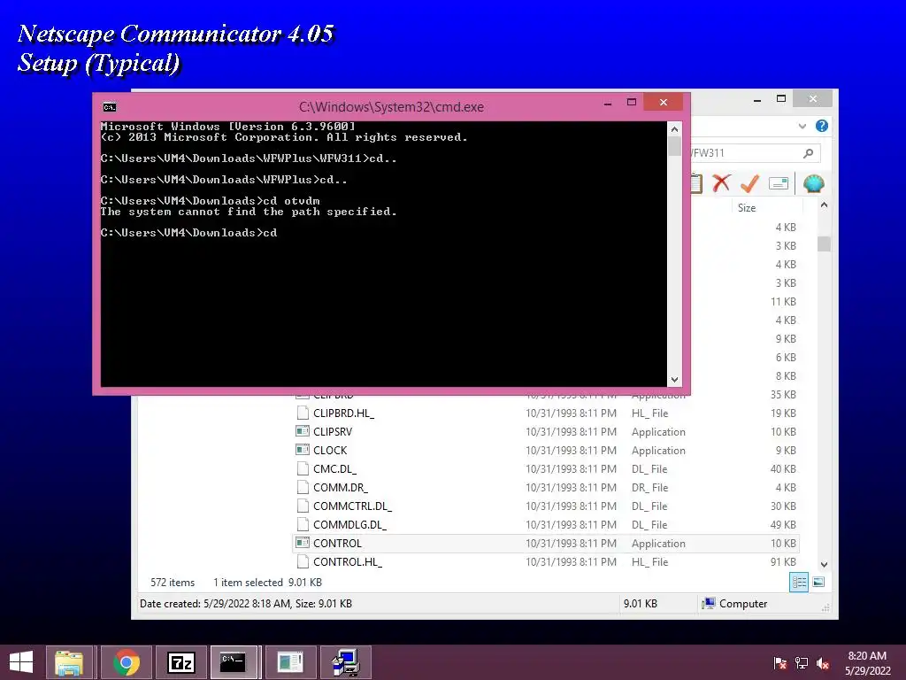Click the 91 KB size of CONTROL.HL_
The height and width of the screenshot is (680, 906).
click(x=783, y=561)
